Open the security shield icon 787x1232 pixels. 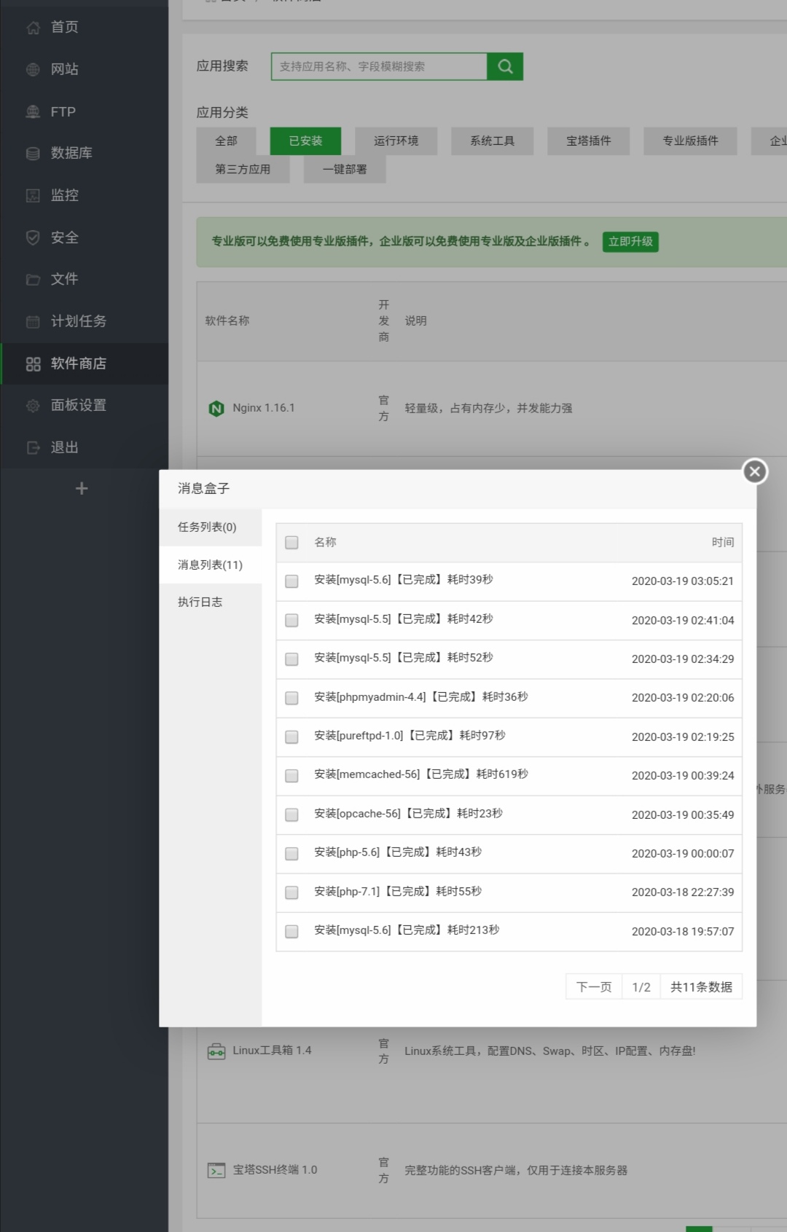click(33, 238)
